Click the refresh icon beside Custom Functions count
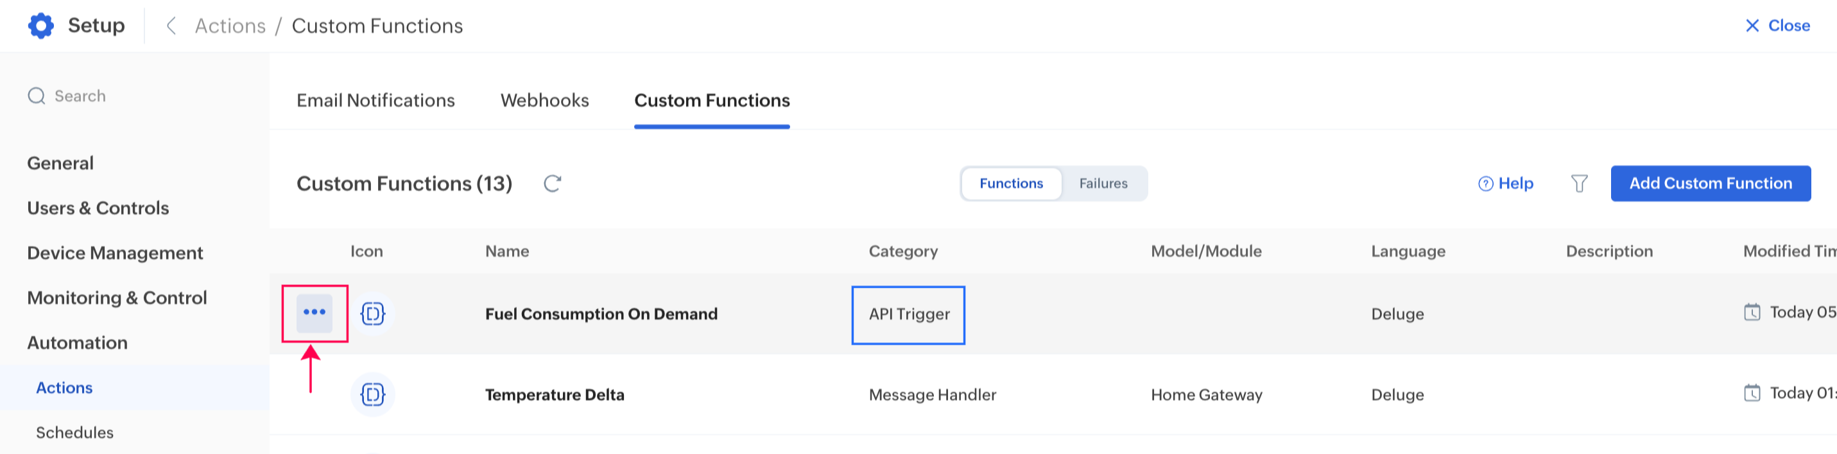 pyautogui.click(x=552, y=183)
